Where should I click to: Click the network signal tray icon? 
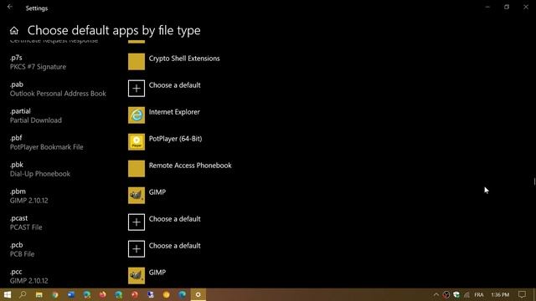pyautogui.click(x=466, y=294)
